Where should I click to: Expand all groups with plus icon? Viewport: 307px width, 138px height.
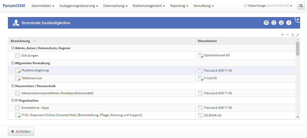click(282, 35)
